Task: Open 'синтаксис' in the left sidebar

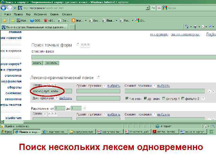Action: pyautogui.click(x=13, y=93)
